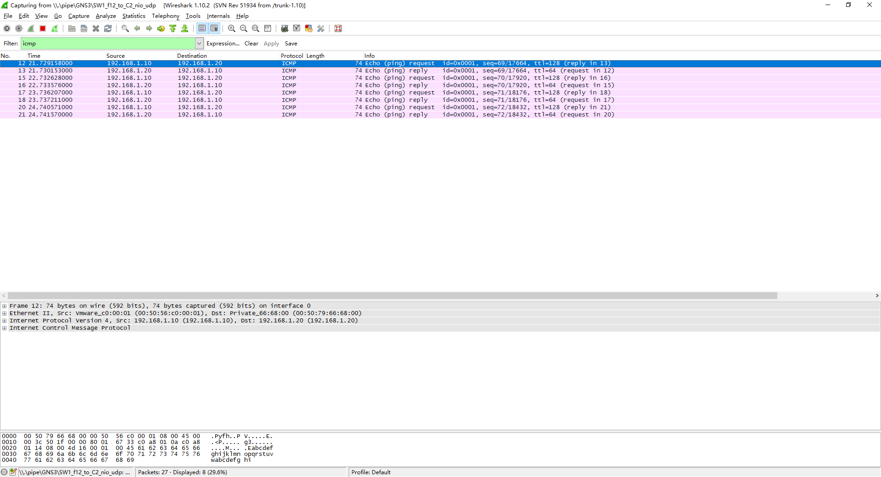The image size is (881, 477).
Task: Open the File menu
Action: 8,16
